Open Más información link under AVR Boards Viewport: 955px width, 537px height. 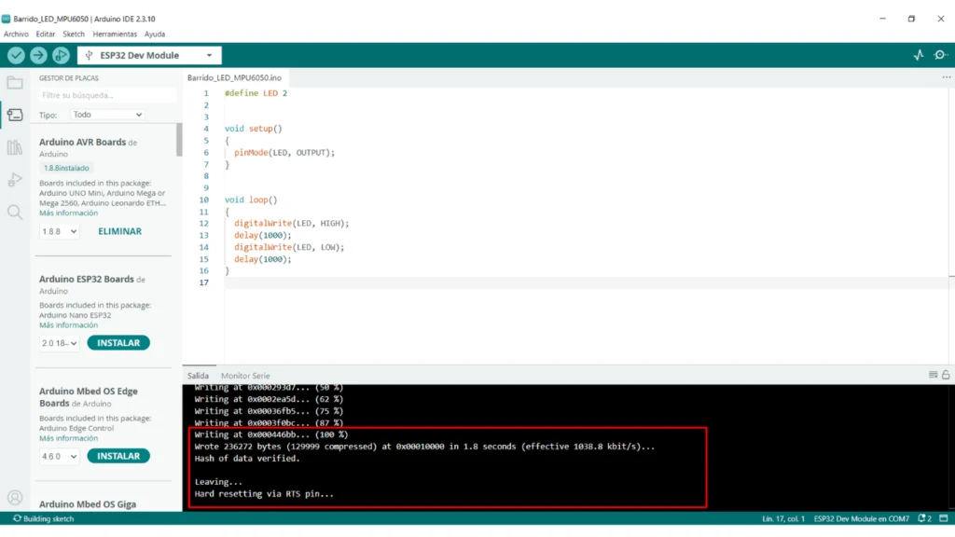[x=68, y=213]
